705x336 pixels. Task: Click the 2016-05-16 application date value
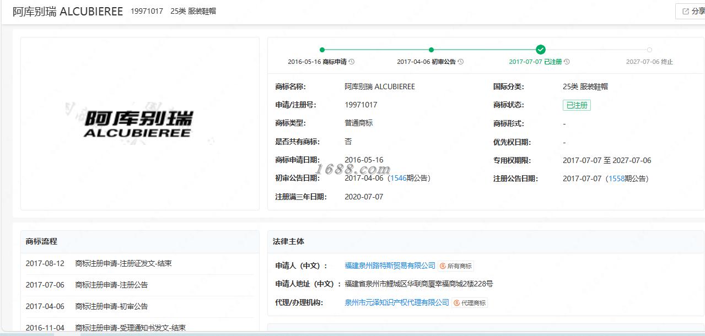pos(364,160)
